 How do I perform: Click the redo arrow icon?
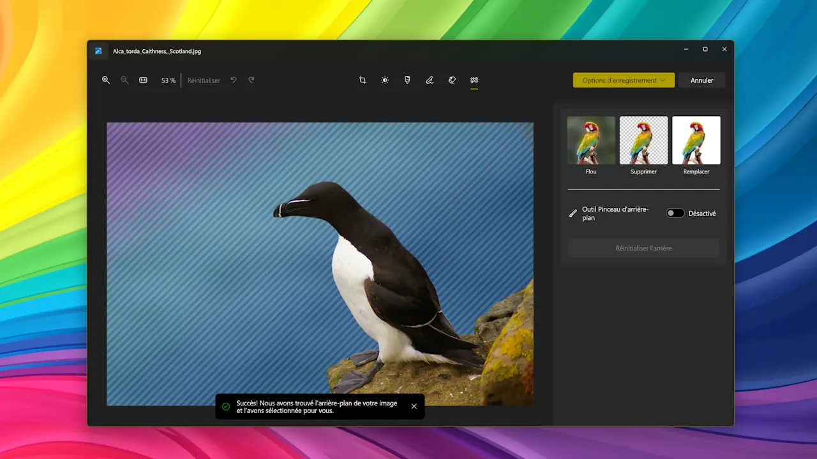[251, 80]
